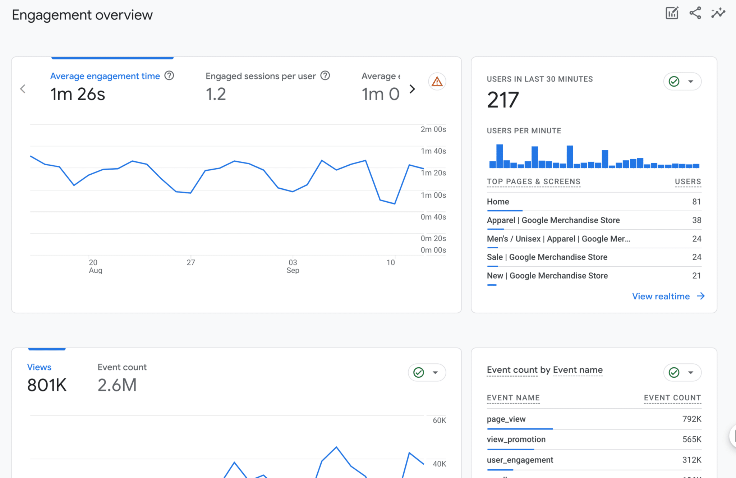Open help for Average engagement time
Viewport: 736px width, 478px height.
169,76
